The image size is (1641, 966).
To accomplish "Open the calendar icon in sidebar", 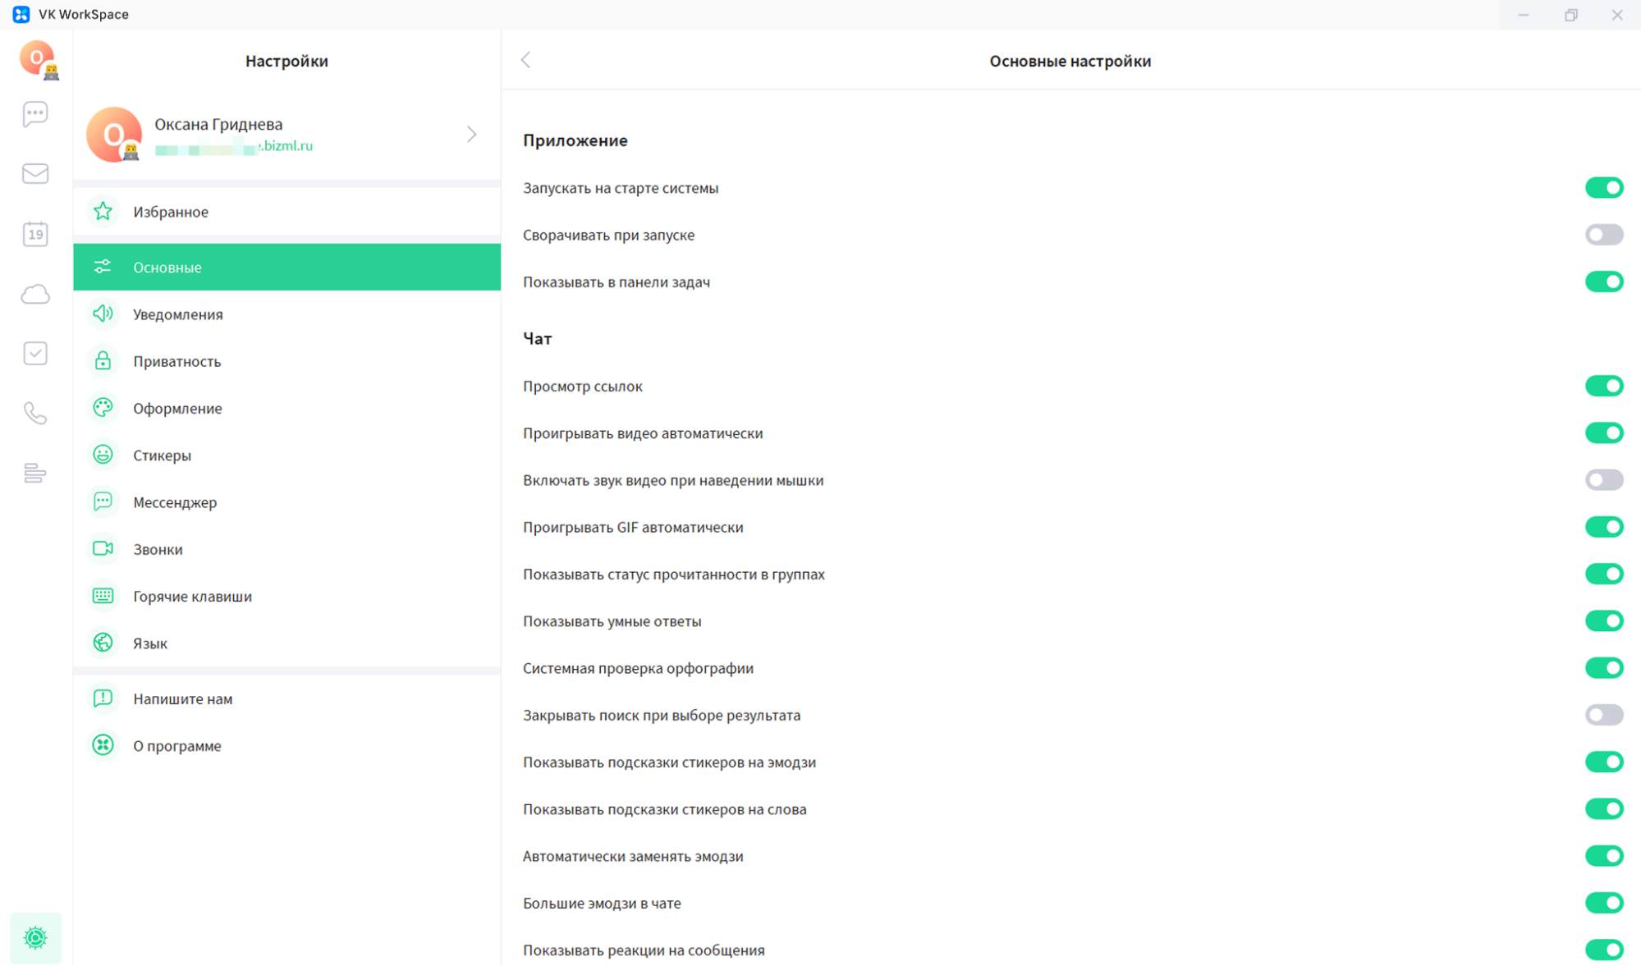I will pos(35,234).
